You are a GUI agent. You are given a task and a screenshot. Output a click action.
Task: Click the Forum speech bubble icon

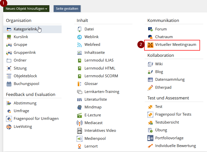150,29
